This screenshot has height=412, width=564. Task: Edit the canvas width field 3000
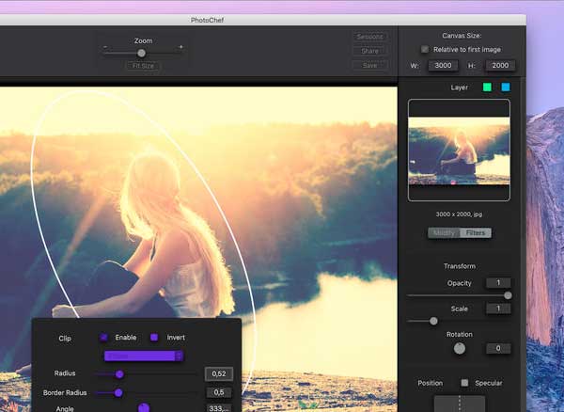click(x=443, y=66)
